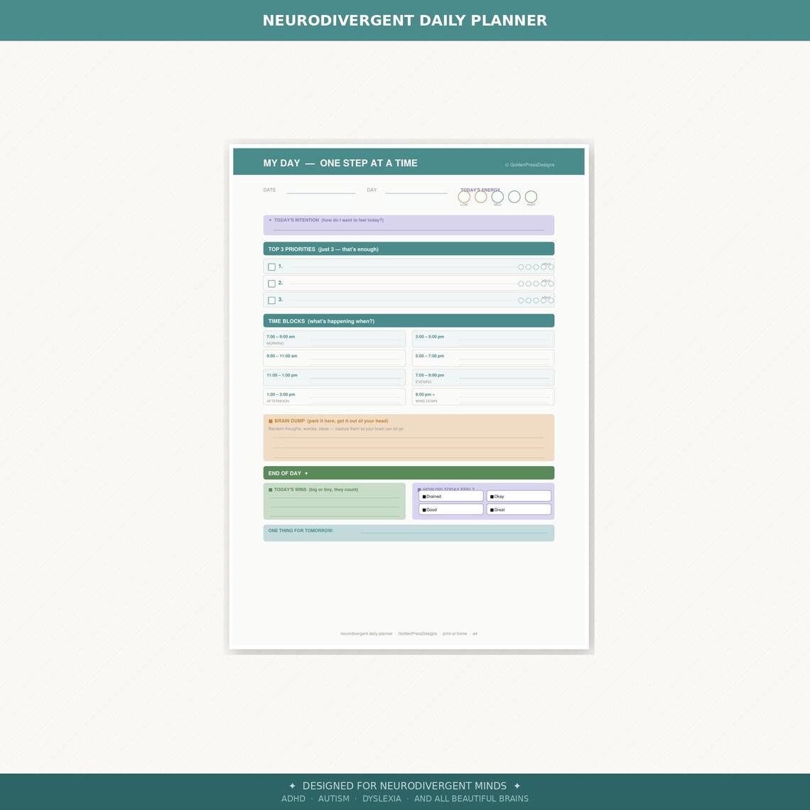
Task: Tick the checkbox for priority 2
Action: [271, 283]
